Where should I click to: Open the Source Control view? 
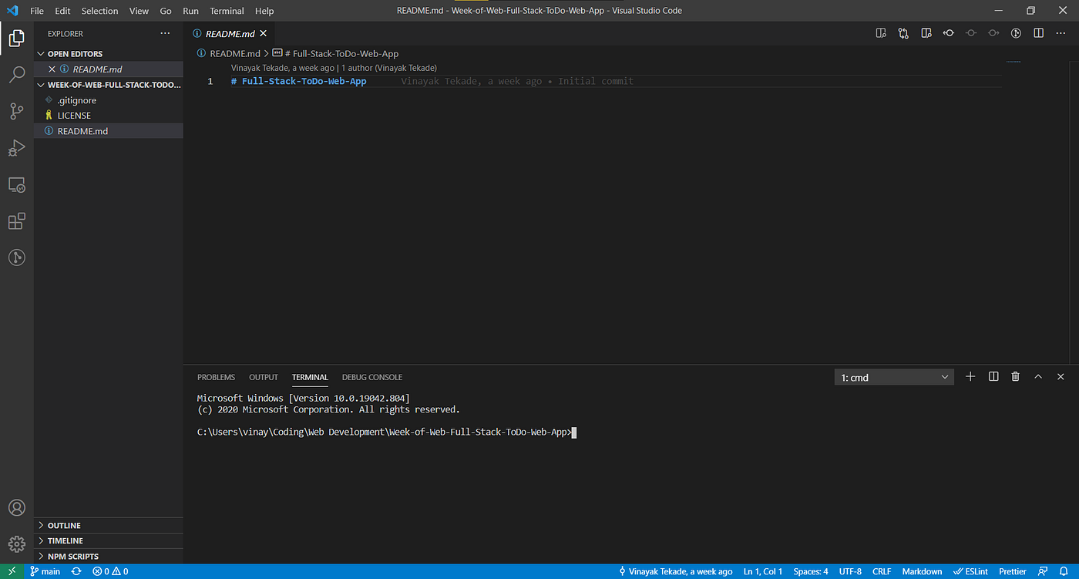[16, 111]
